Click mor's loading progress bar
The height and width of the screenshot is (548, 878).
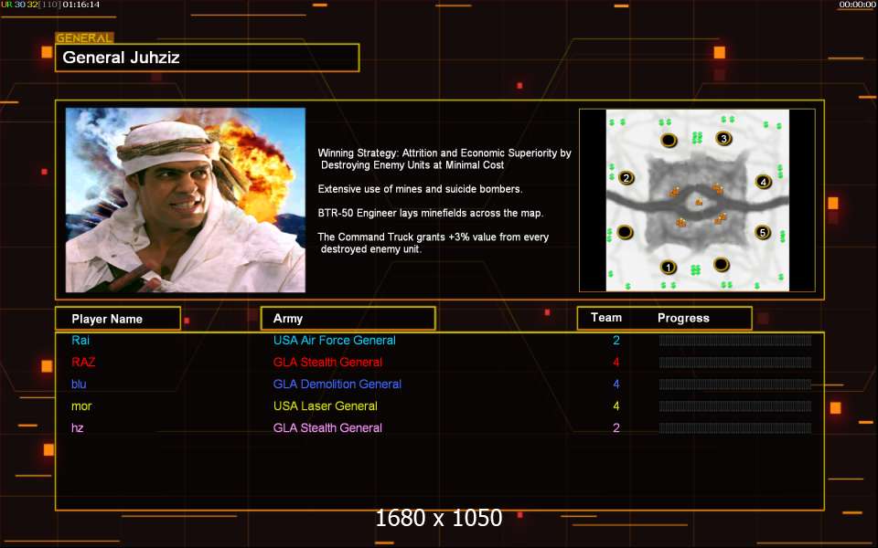pyautogui.click(x=735, y=406)
